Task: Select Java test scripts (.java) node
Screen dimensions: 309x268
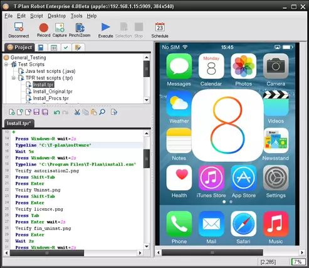Action: point(50,71)
